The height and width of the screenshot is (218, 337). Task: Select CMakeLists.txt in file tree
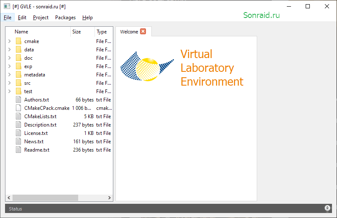point(40,117)
